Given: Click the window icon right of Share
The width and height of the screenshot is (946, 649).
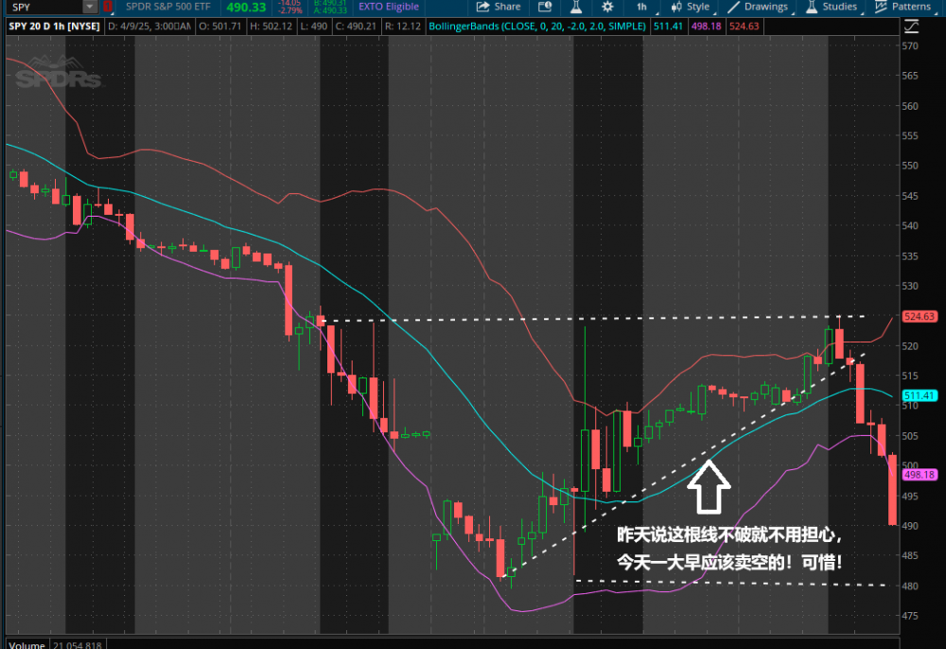Looking at the screenshot, I should [543, 7].
